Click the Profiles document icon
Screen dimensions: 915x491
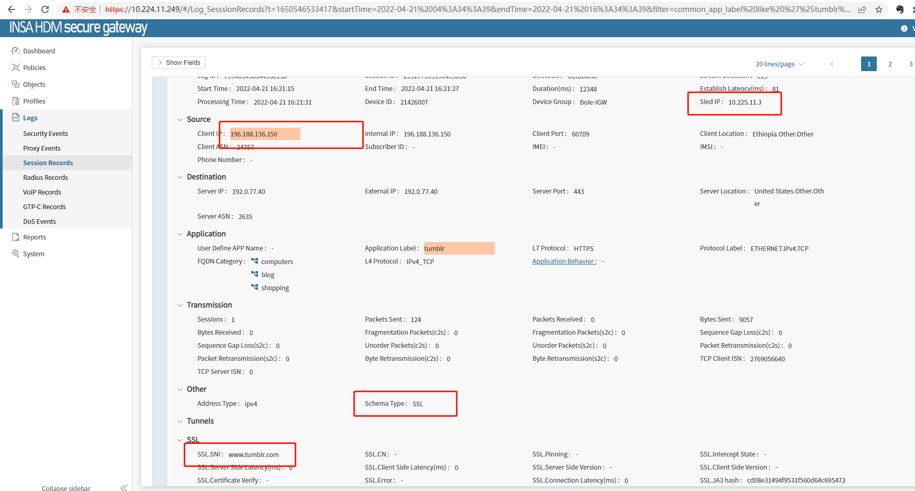(x=16, y=101)
